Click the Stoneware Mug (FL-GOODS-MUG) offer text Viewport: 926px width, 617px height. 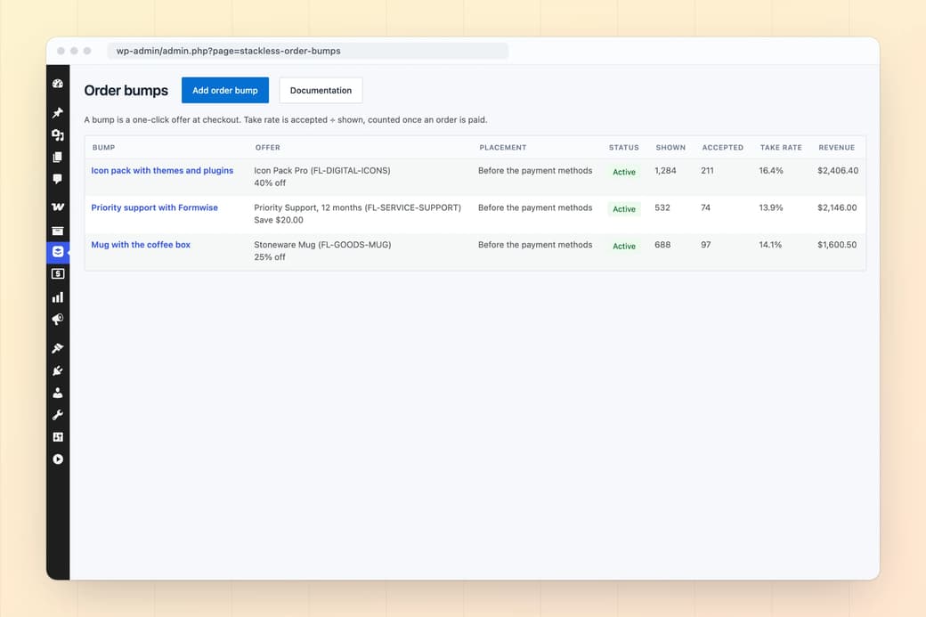322,245
